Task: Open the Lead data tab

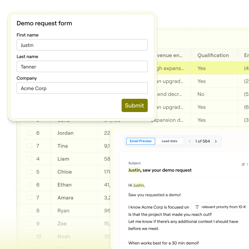Action: (x=169, y=141)
